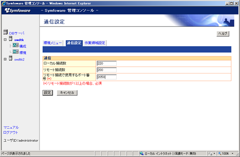The width and height of the screenshot is (240, 157).
Task: Focus the ローカル接続数 input field
Action: tap(107, 63)
